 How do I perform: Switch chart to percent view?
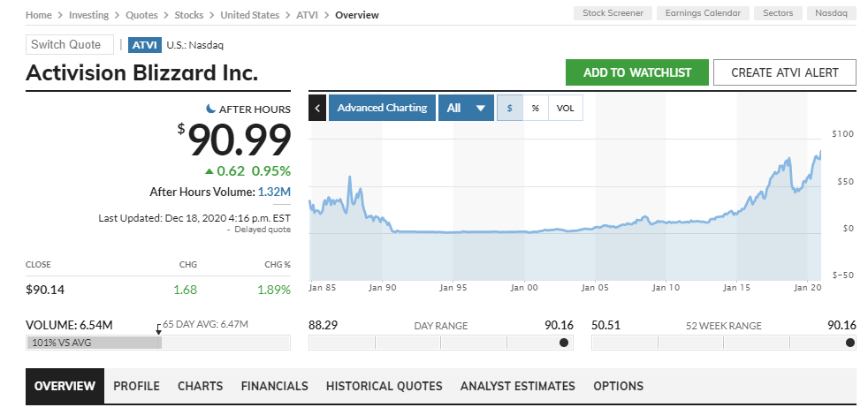(x=535, y=108)
